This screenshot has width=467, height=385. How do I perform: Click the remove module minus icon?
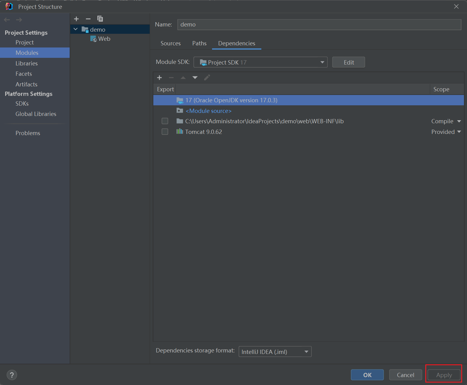(88, 19)
